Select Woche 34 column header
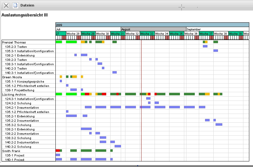Viewport: 253px width, 167px height. click(162, 34)
